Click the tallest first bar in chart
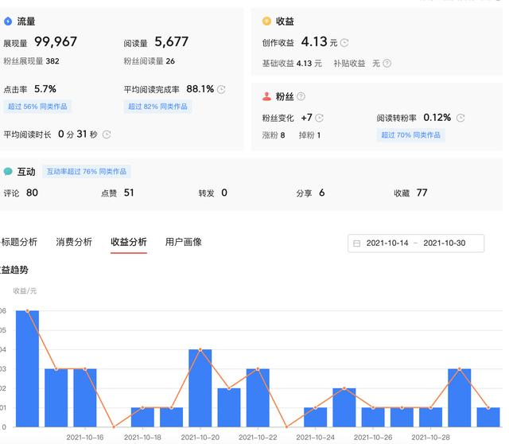Image resolution: width=509 pixels, height=444 pixels. [x=27, y=368]
